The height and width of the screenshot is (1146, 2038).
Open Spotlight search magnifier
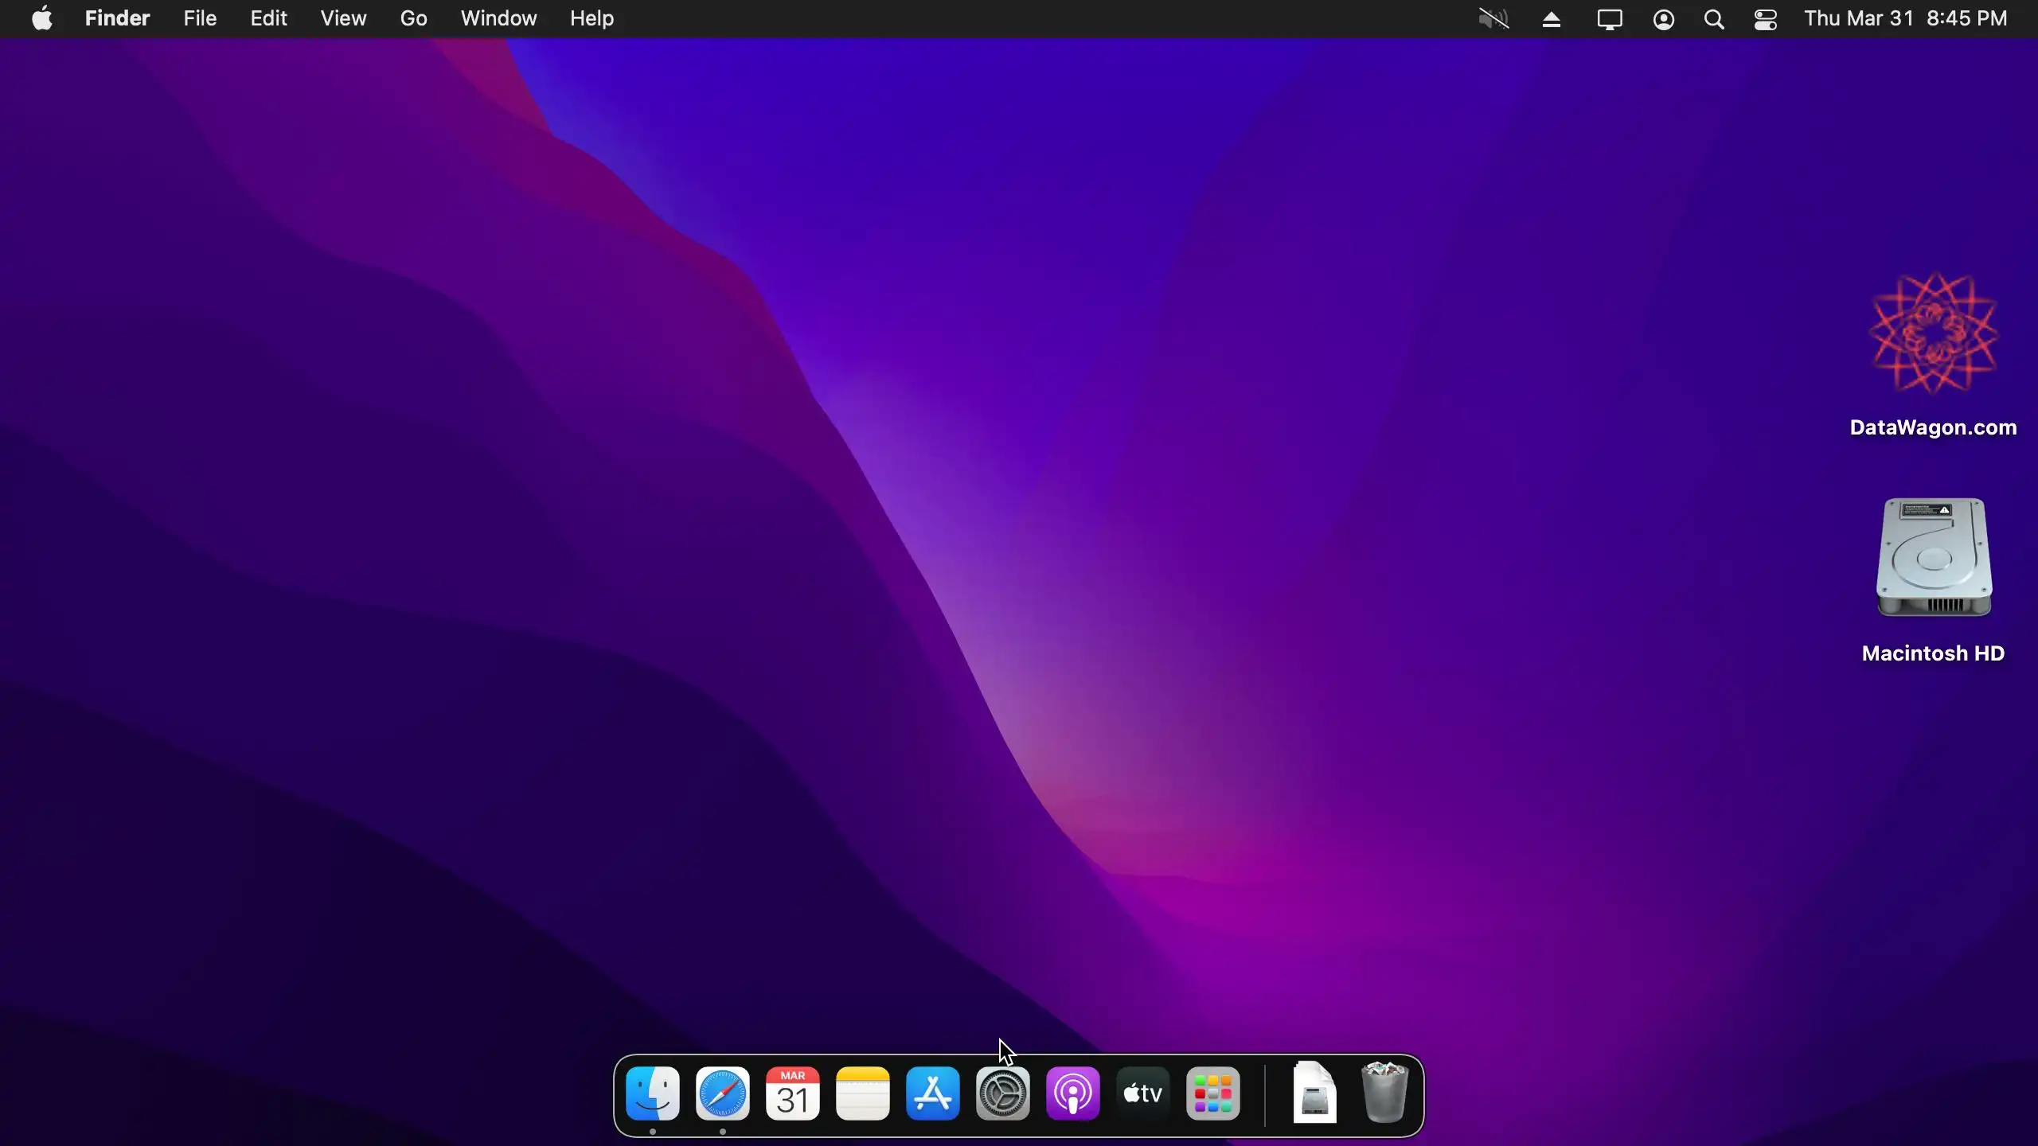(x=1714, y=19)
